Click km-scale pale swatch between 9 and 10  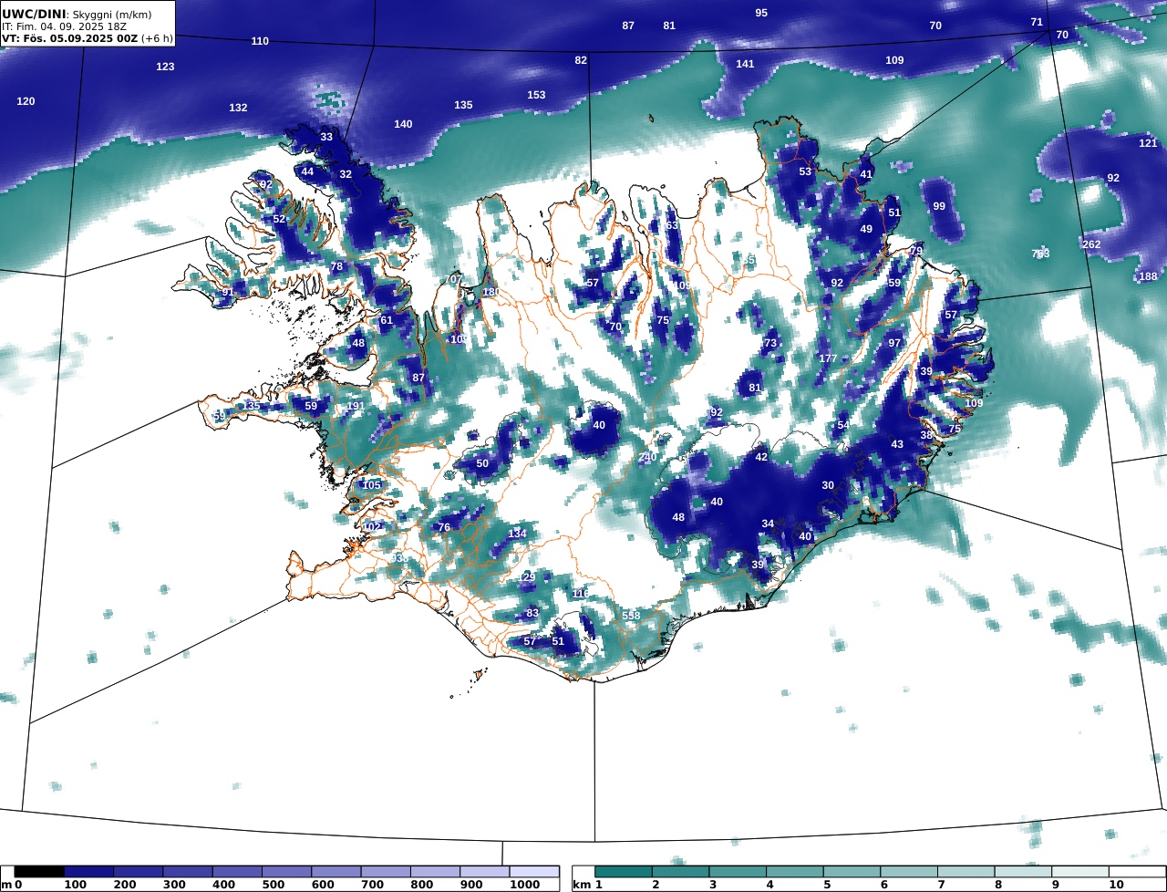pyautogui.click(x=1080, y=873)
